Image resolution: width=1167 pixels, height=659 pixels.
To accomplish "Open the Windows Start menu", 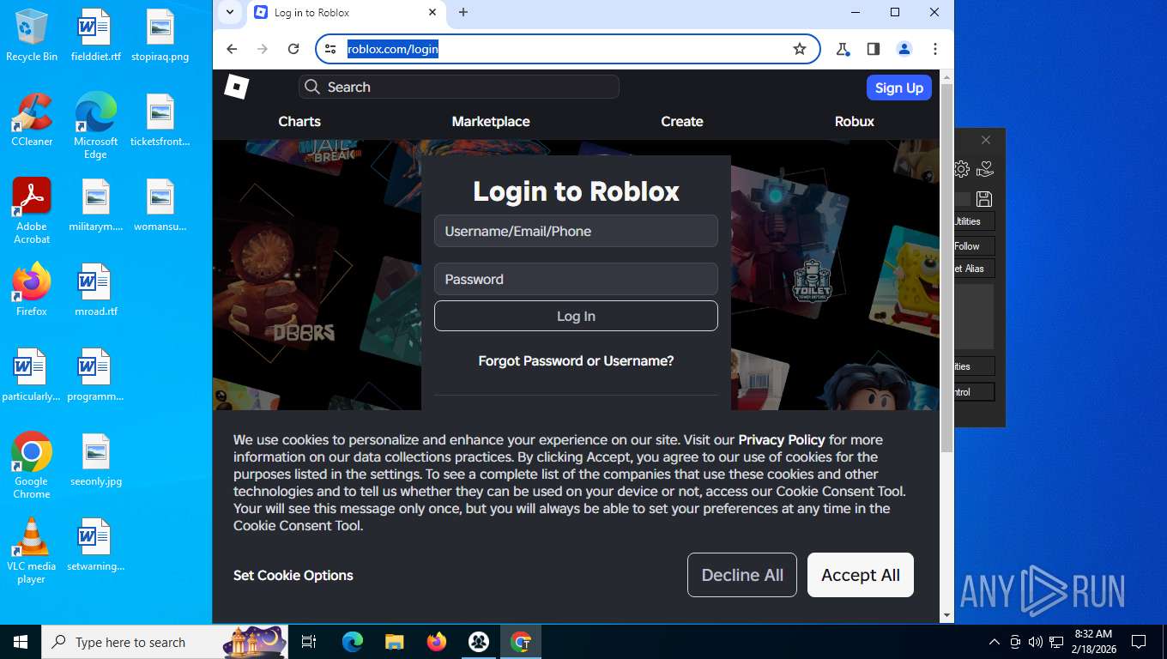I will (21, 642).
